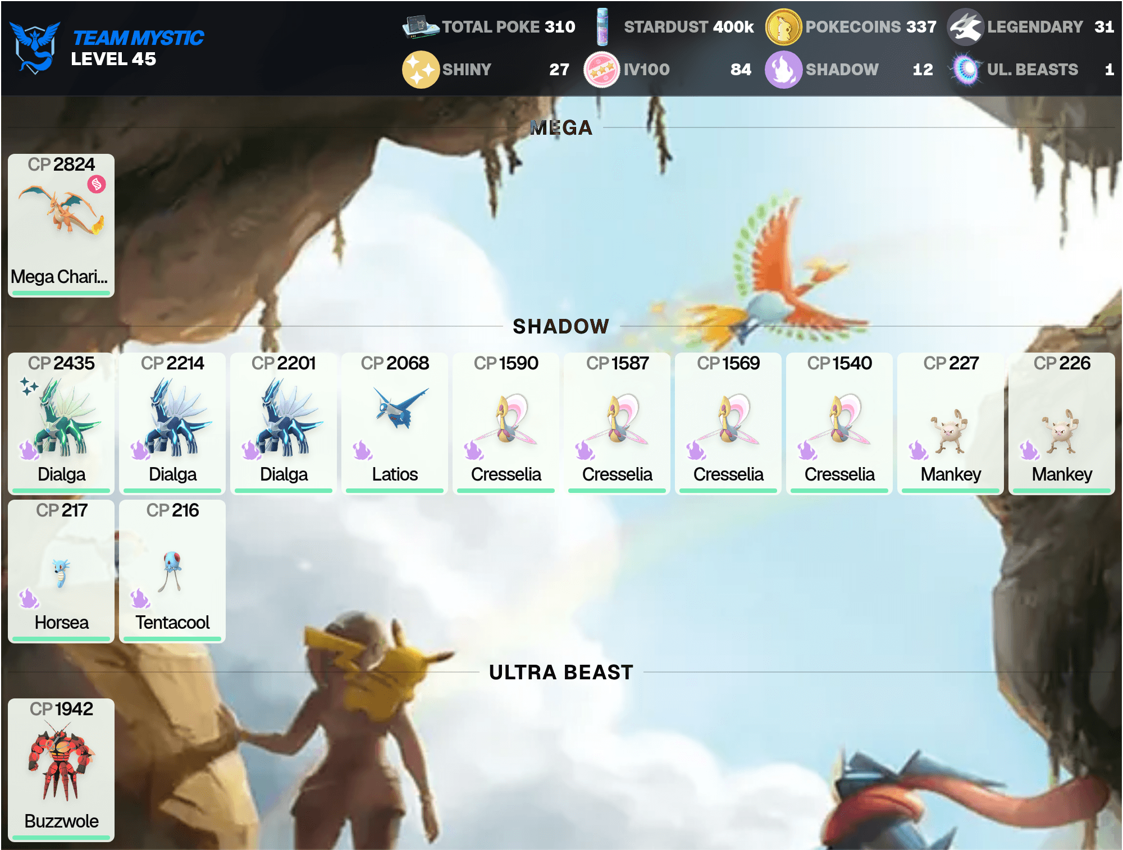The image size is (1123, 850).
Task: Click the 'ULTRA BEAST' section heading
Action: (561, 672)
